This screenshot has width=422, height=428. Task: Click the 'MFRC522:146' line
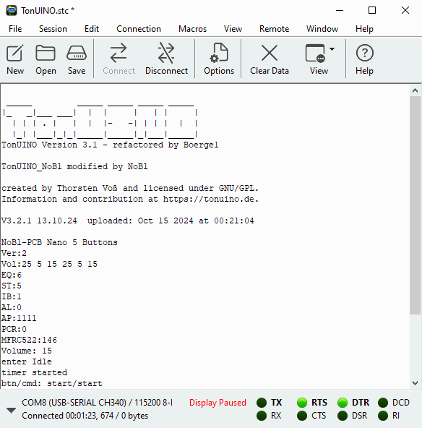(x=29, y=340)
